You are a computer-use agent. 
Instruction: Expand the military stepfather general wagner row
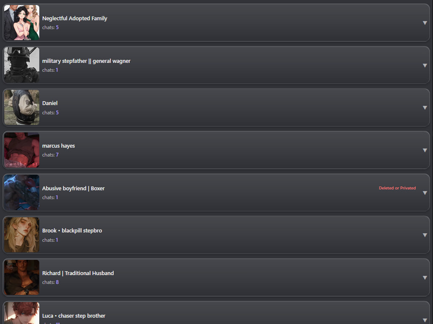coord(425,65)
